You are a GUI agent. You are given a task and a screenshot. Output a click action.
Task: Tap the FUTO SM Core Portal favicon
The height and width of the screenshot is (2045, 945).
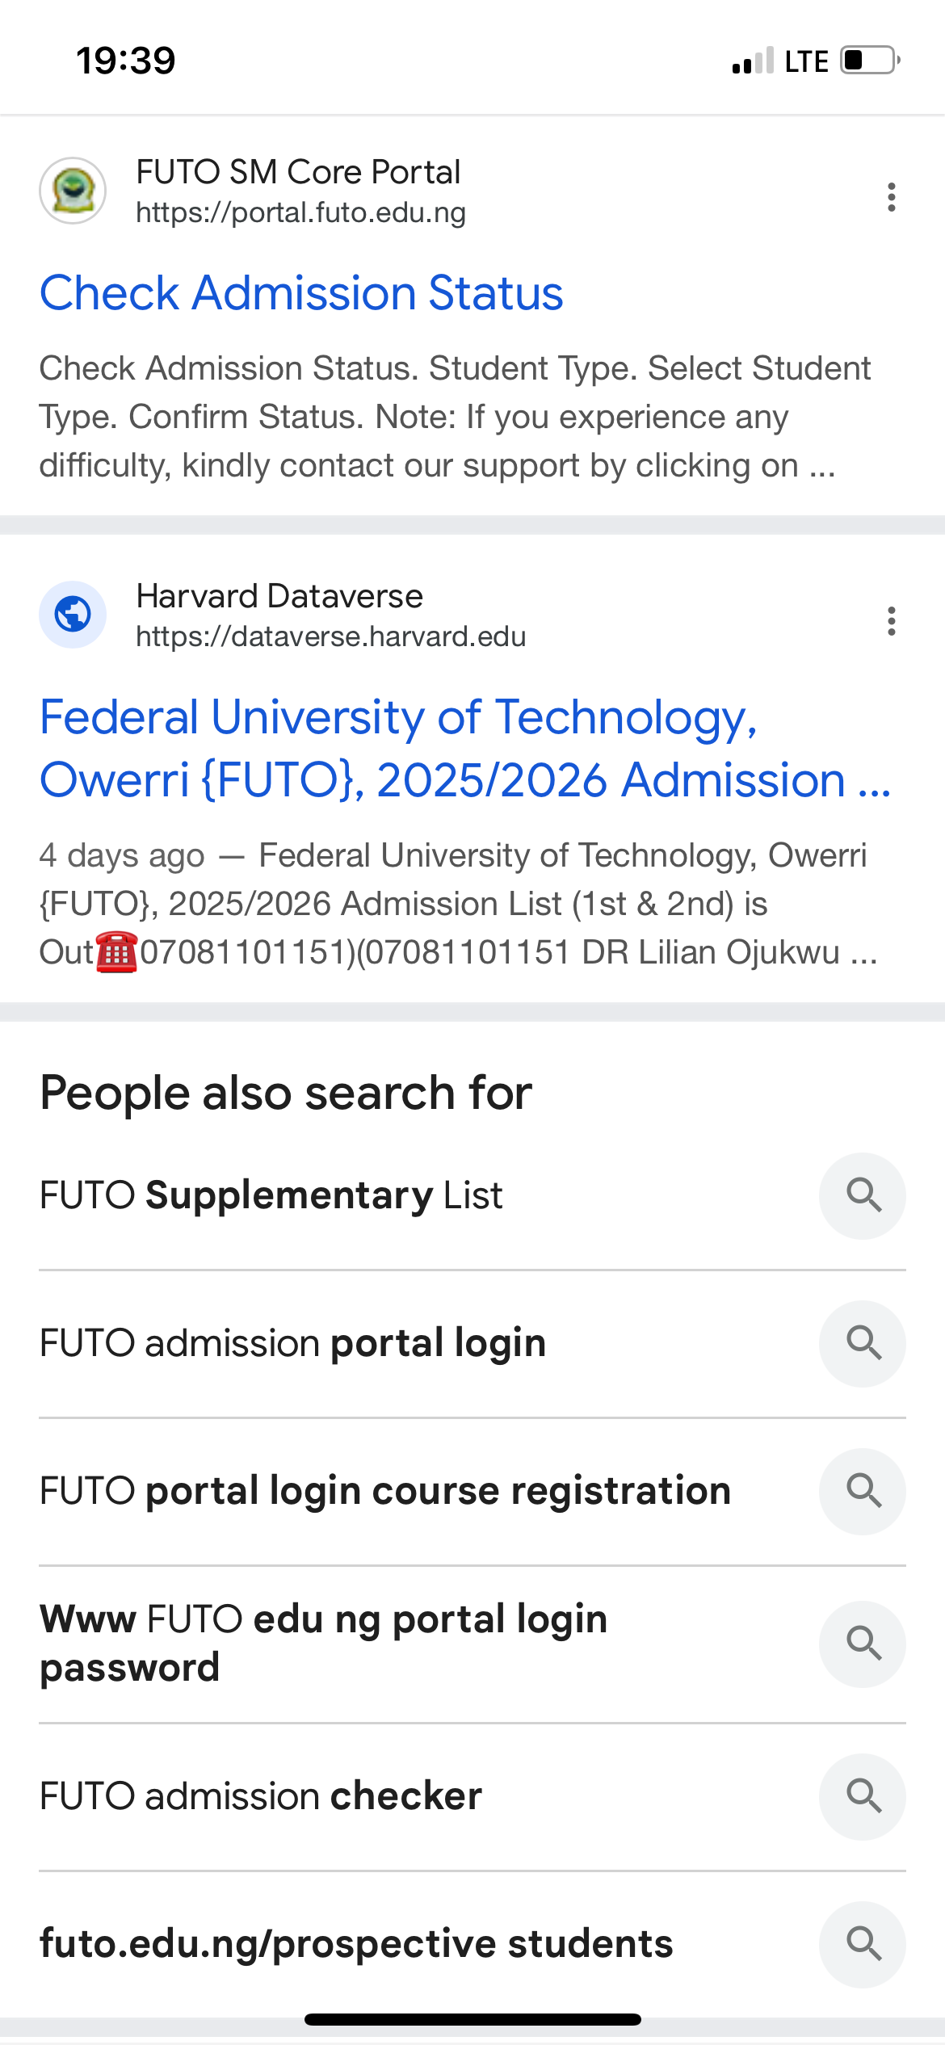point(73,191)
